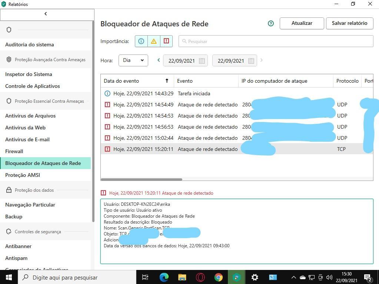Sort by Data do evento column
This screenshot has width=379, height=284.
click(x=137, y=81)
